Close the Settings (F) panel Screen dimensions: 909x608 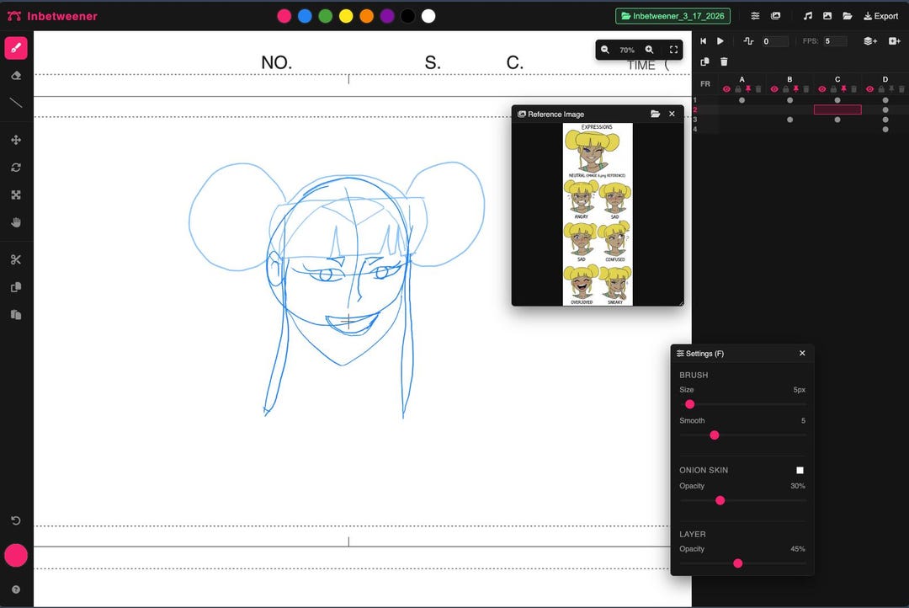(x=802, y=354)
